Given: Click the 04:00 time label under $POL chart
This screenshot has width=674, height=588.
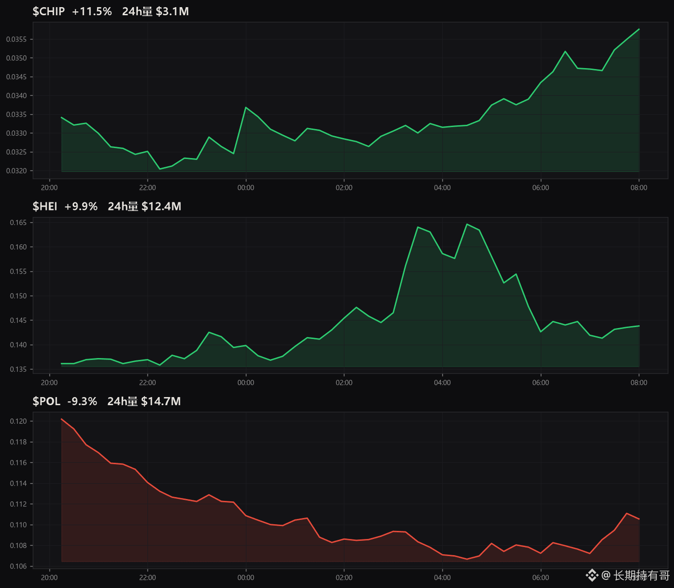Looking at the screenshot, I should click(442, 578).
